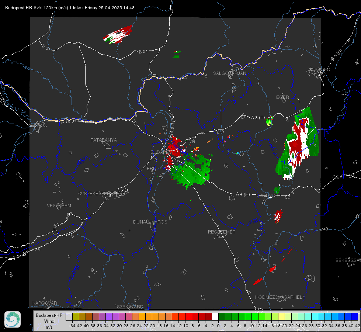Click the BUDAPEST city label

coord(162,152)
